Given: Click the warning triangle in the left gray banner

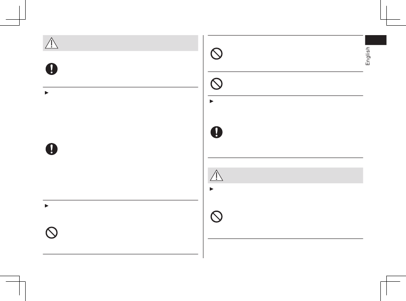Looking at the screenshot, I should [x=52, y=43].
